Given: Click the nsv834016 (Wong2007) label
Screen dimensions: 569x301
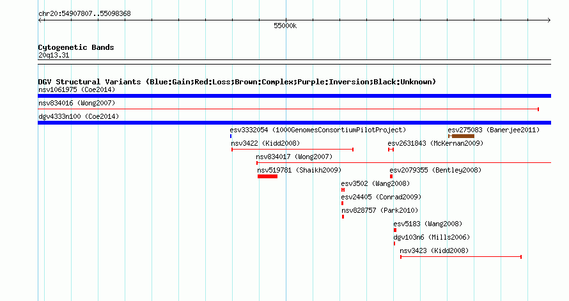Looking at the screenshot, I should click(77, 103).
